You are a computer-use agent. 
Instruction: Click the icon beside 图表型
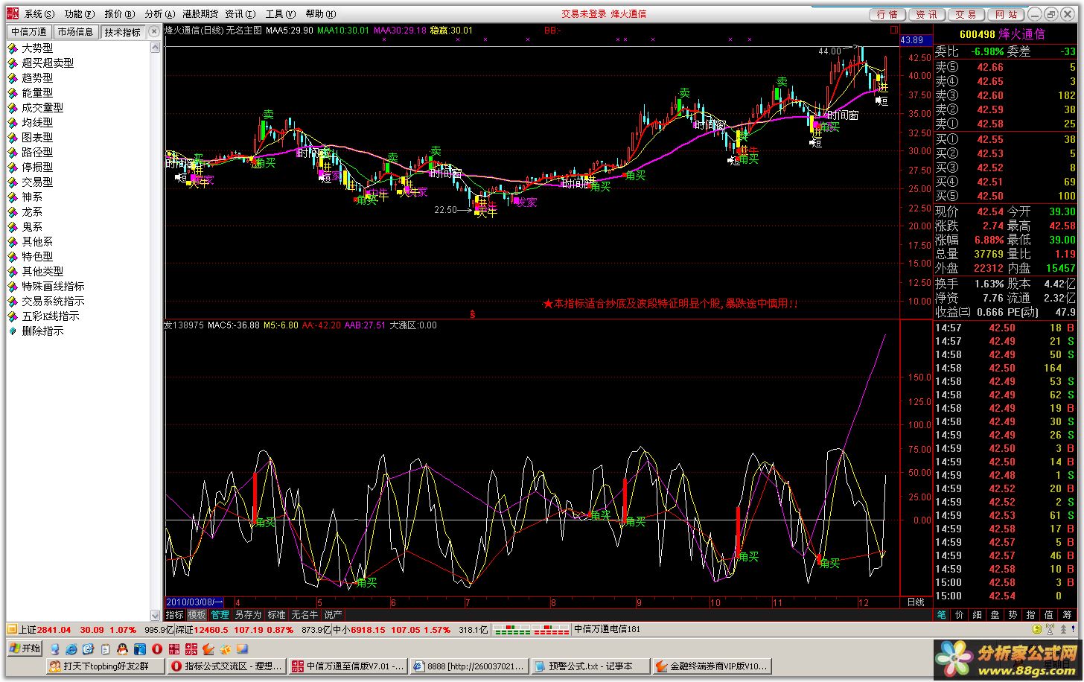click(x=13, y=138)
